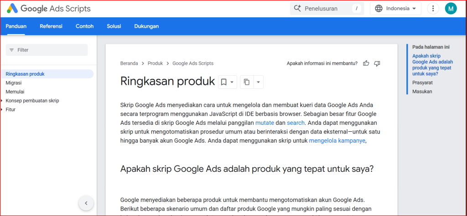Open the bookmark dropdown arrow
The image size is (467, 216).
(x=232, y=82)
